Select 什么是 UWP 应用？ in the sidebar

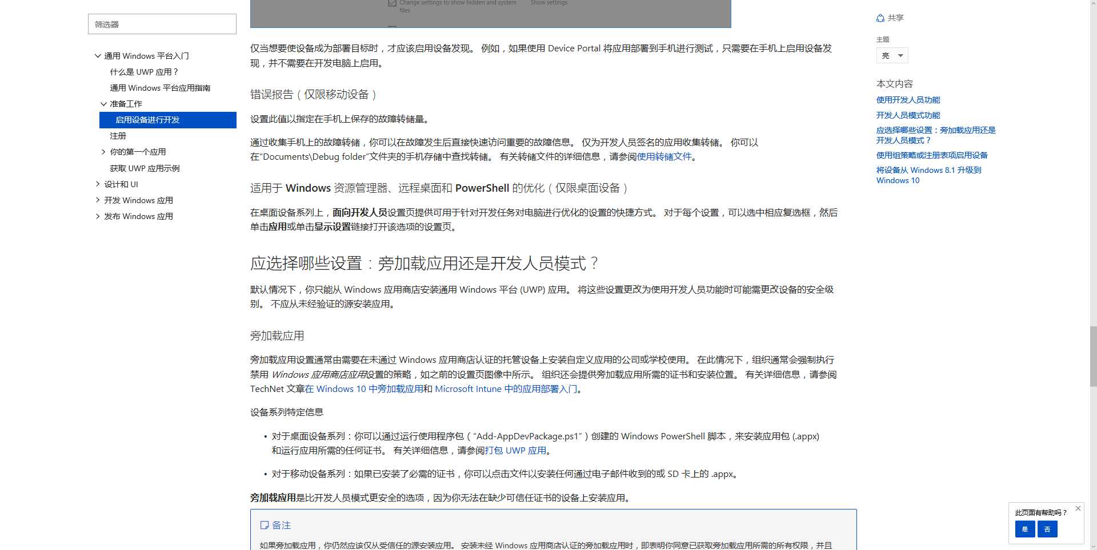[x=144, y=72]
